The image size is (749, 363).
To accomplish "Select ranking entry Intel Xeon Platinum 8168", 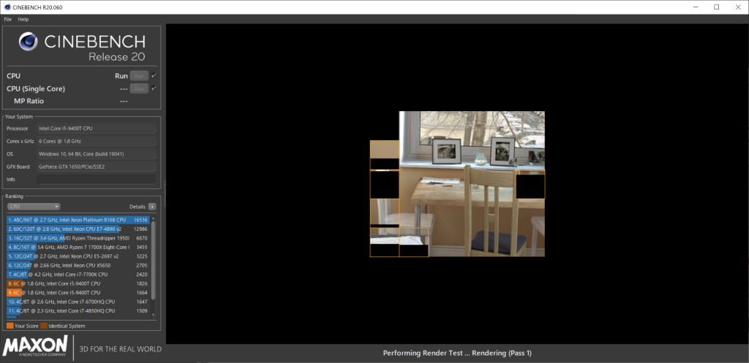I will (78, 220).
